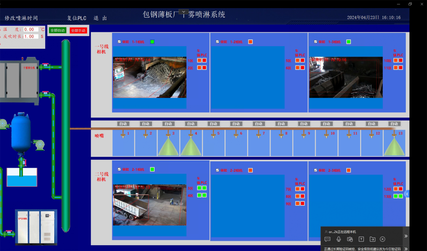Select the keyboard-mouse control icon in remote toolbar
Image resolution: width=427 pixels, height=251 pixels.
pos(349,239)
